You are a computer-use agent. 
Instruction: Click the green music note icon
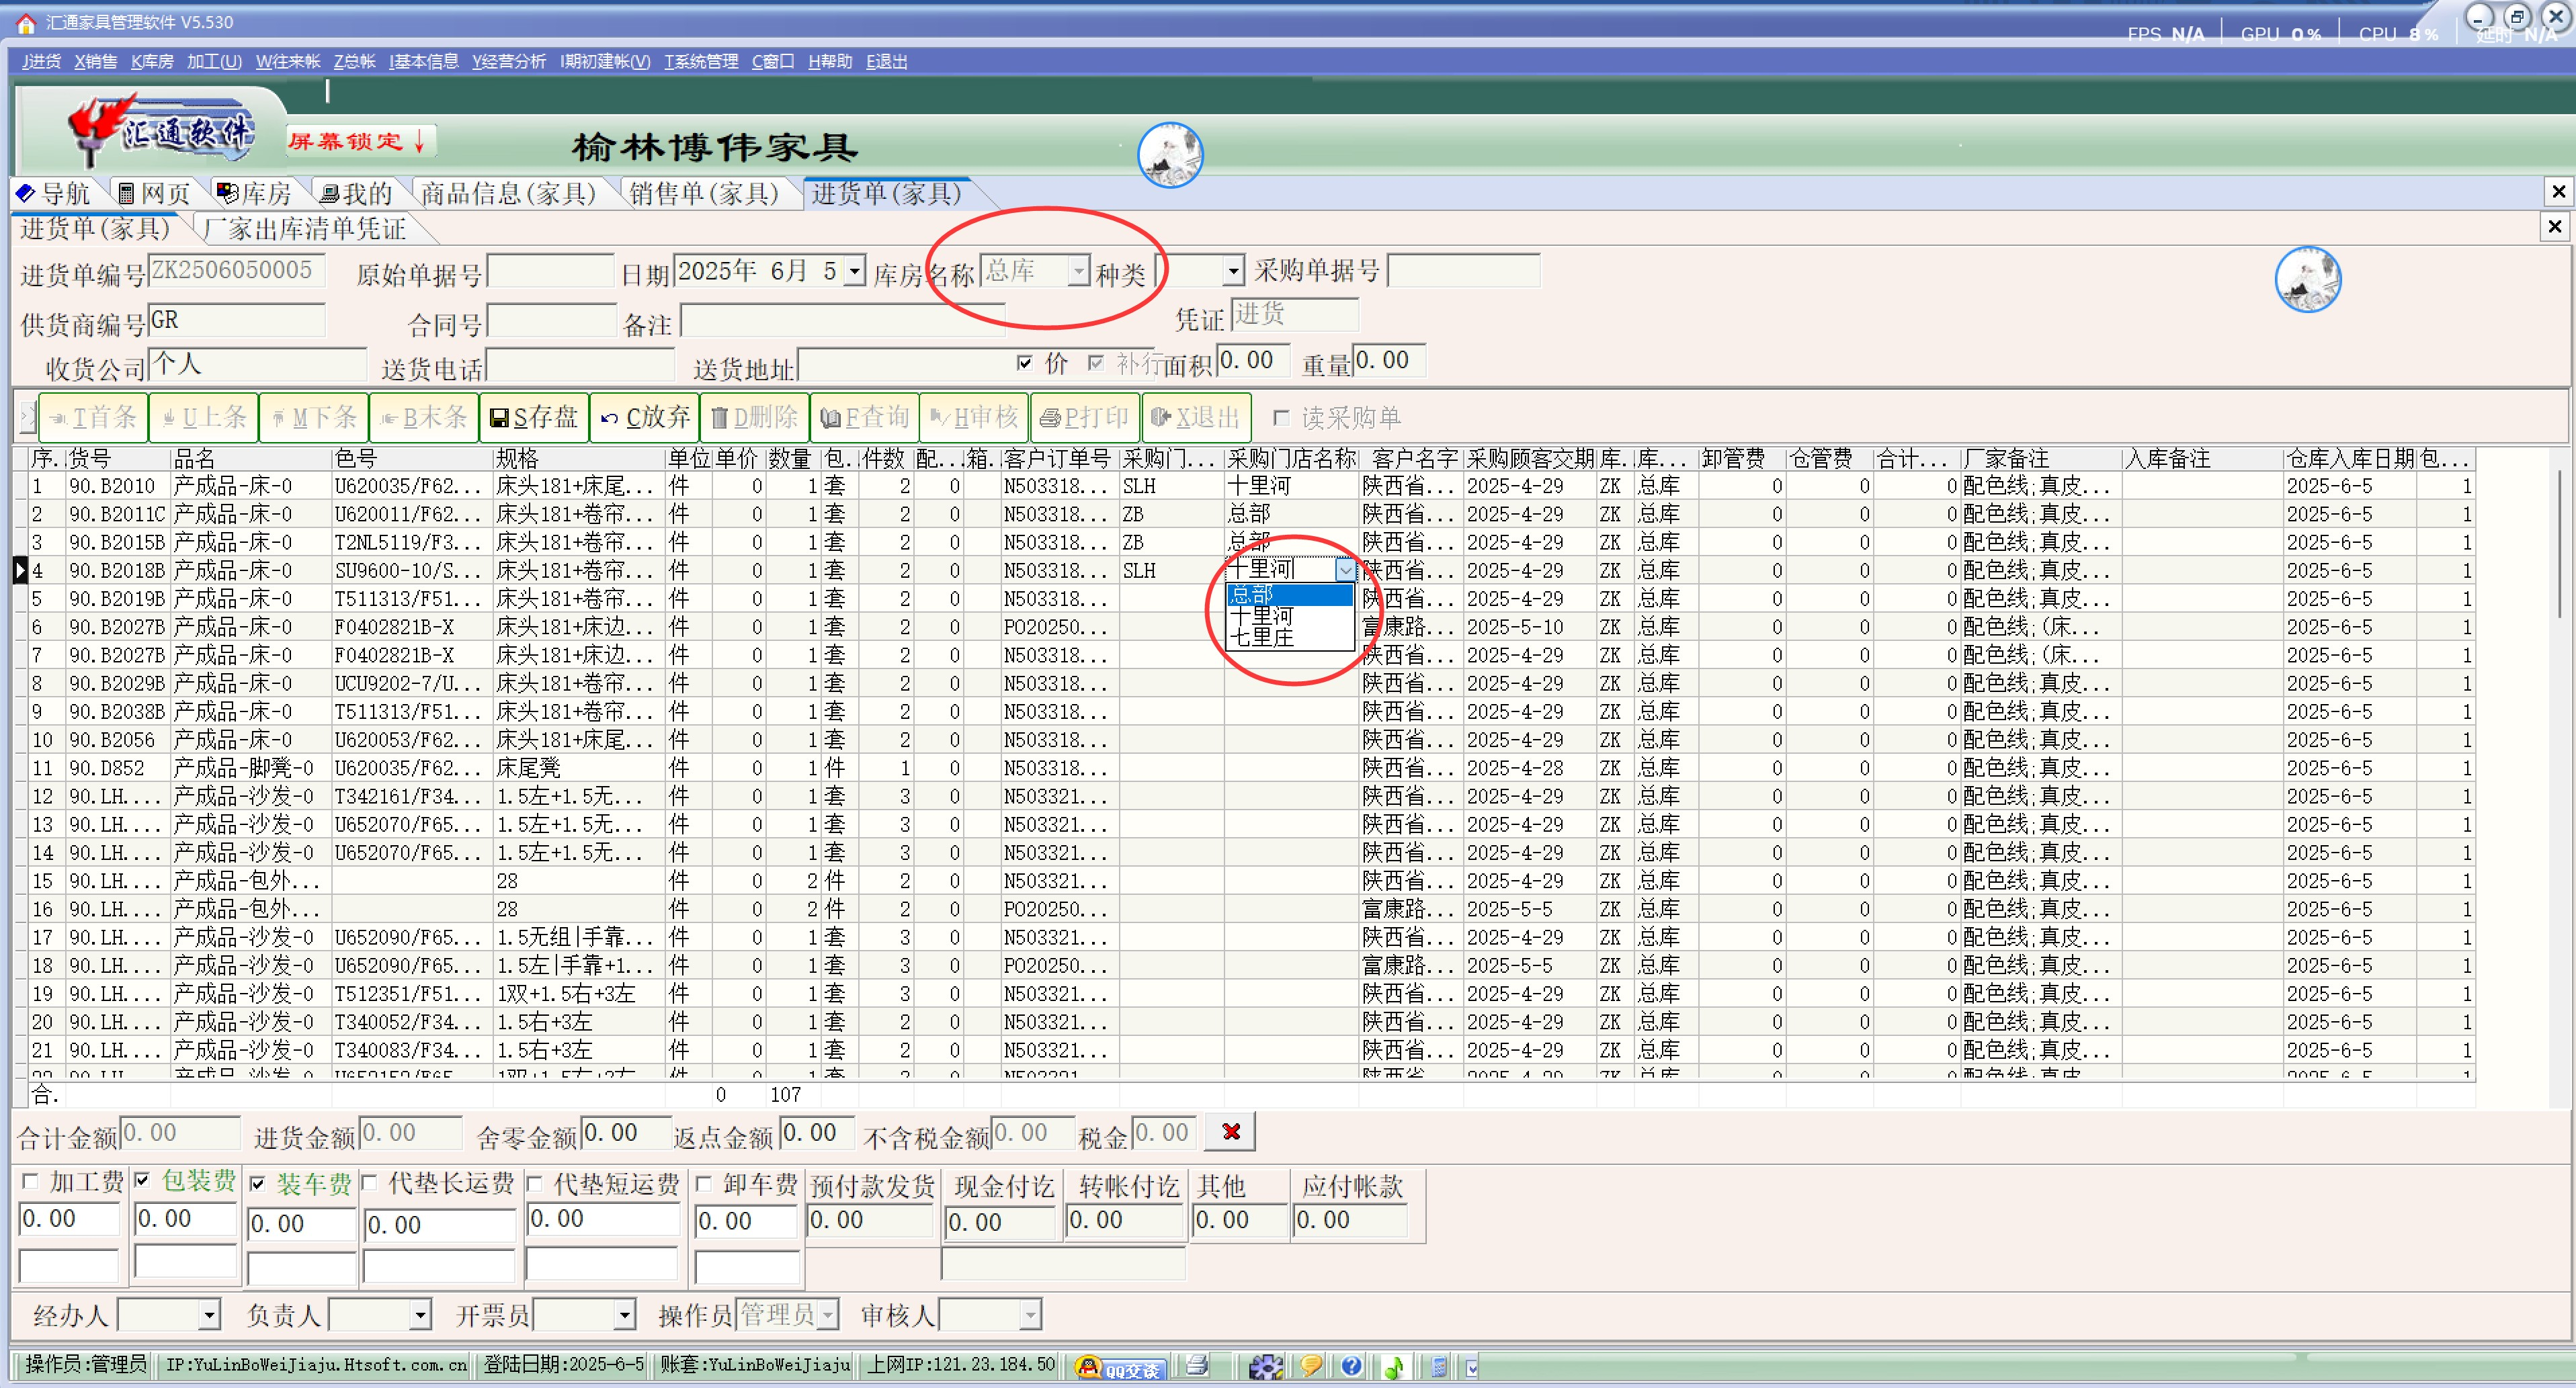[1393, 1366]
